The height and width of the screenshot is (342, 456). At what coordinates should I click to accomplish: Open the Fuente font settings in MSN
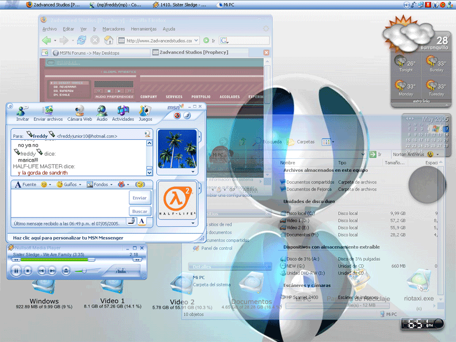pos(25,184)
